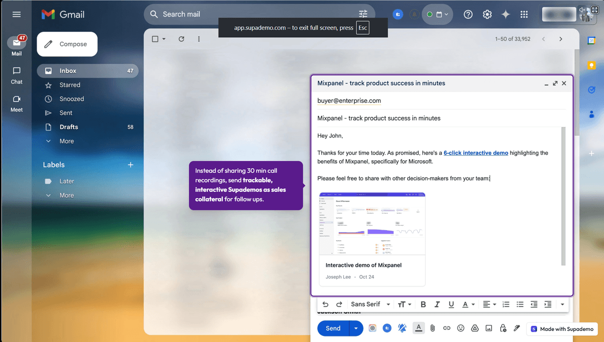604x342 pixels.
Task: Open Contacts in the side panel
Action: pyautogui.click(x=592, y=114)
